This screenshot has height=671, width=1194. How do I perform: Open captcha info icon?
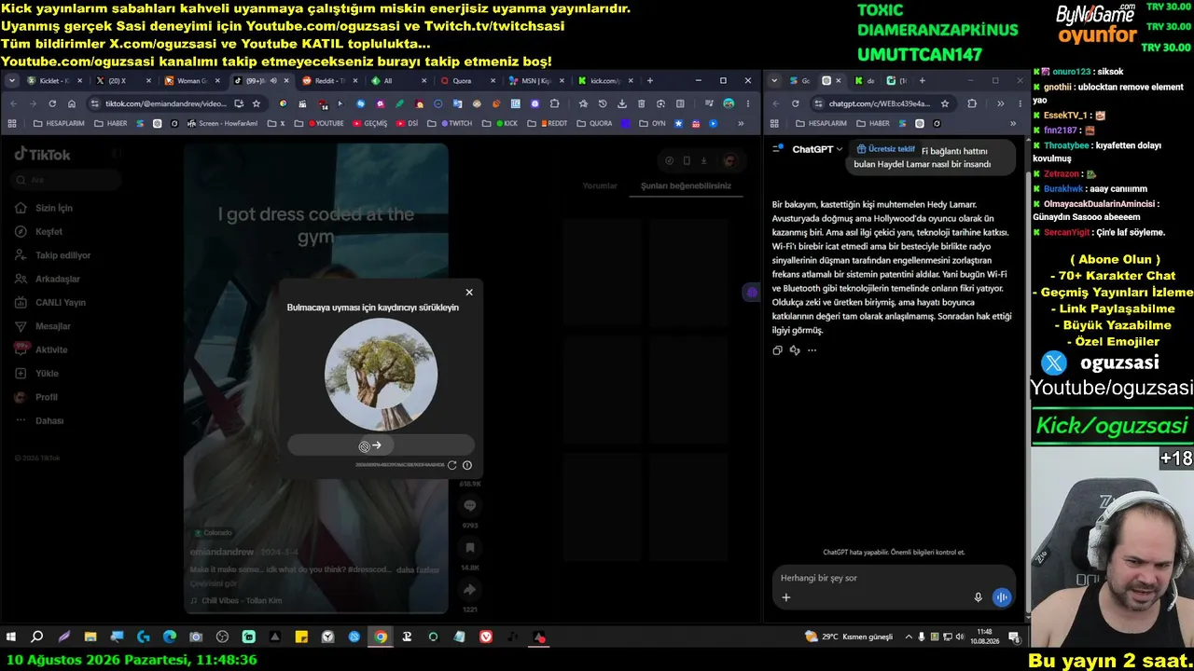[x=467, y=465]
